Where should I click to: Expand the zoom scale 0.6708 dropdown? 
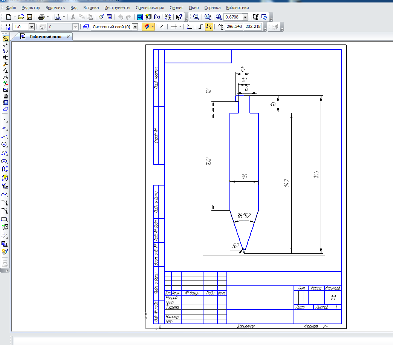click(x=245, y=17)
